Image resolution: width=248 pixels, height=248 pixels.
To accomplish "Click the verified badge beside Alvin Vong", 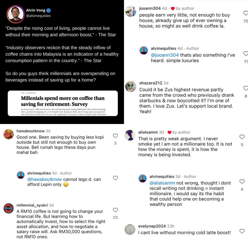I will pos(49,10).
